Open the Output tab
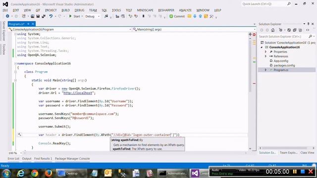 tap(27, 159)
